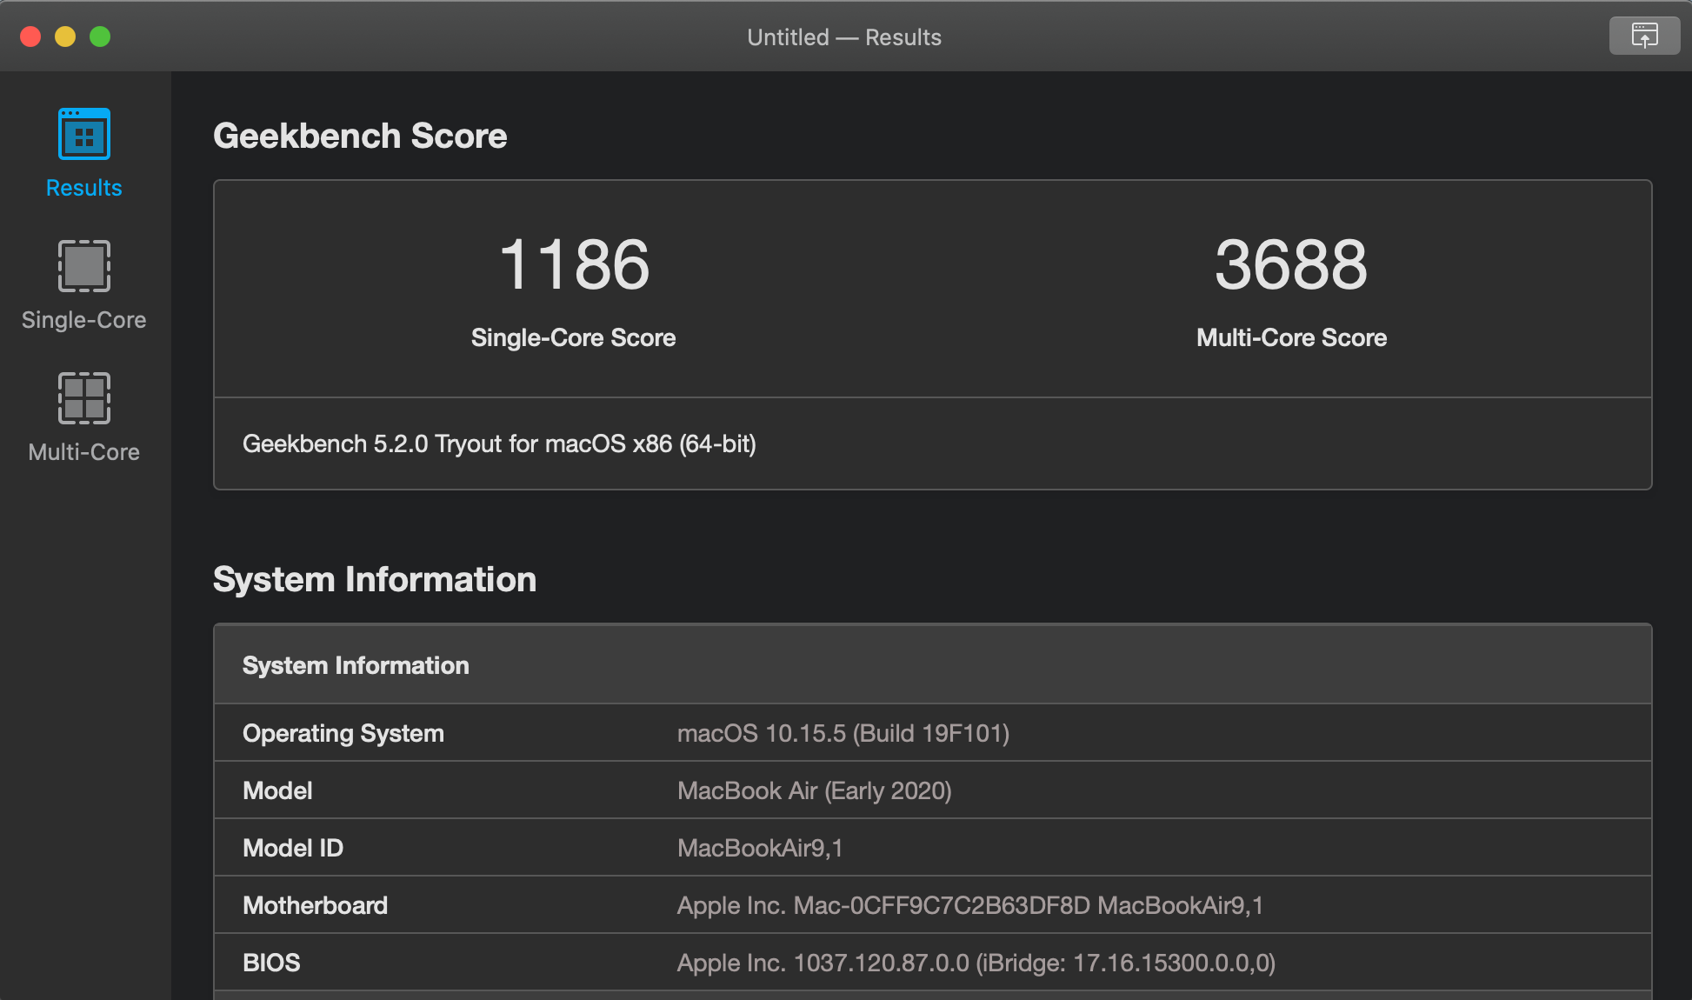Click the Single-Core tab label
Screen dimensions: 1692x1000
(84, 320)
